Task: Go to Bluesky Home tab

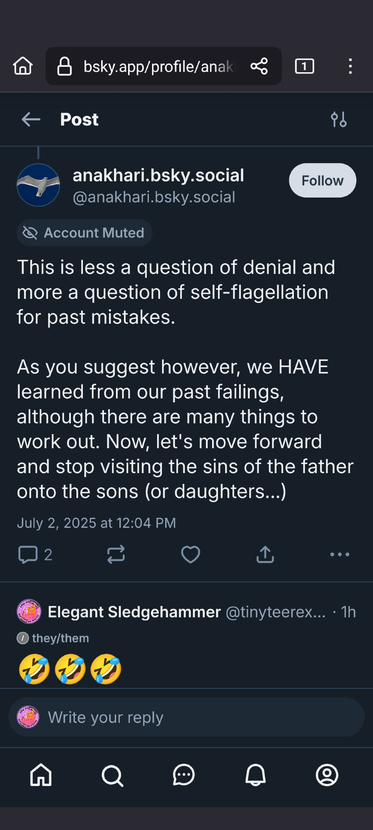Action: pyautogui.click(x=41, y=775)
